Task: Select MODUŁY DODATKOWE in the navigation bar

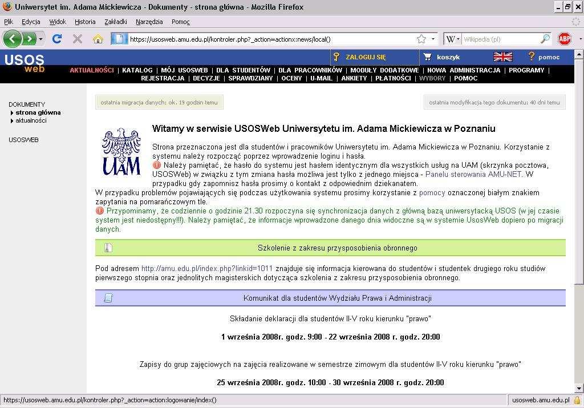Action: 384,70
